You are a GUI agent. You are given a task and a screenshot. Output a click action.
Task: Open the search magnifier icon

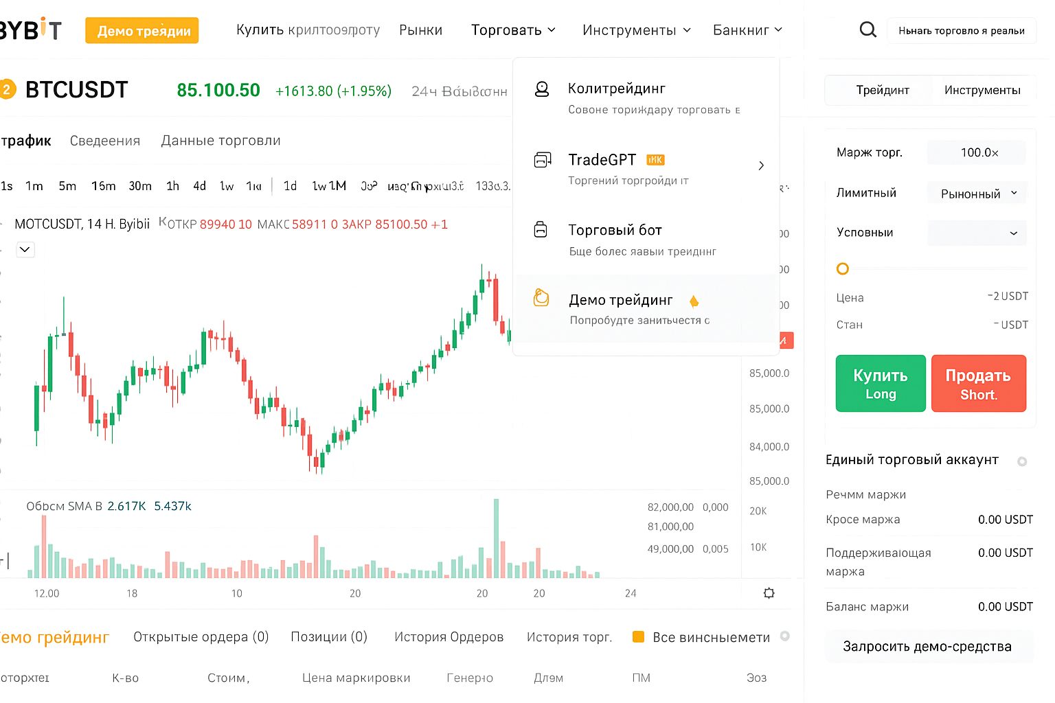click(x=868, y=30)
